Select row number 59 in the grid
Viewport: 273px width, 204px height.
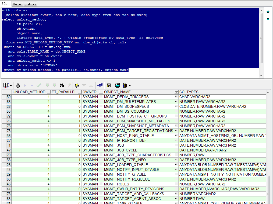tap(9, 97)
